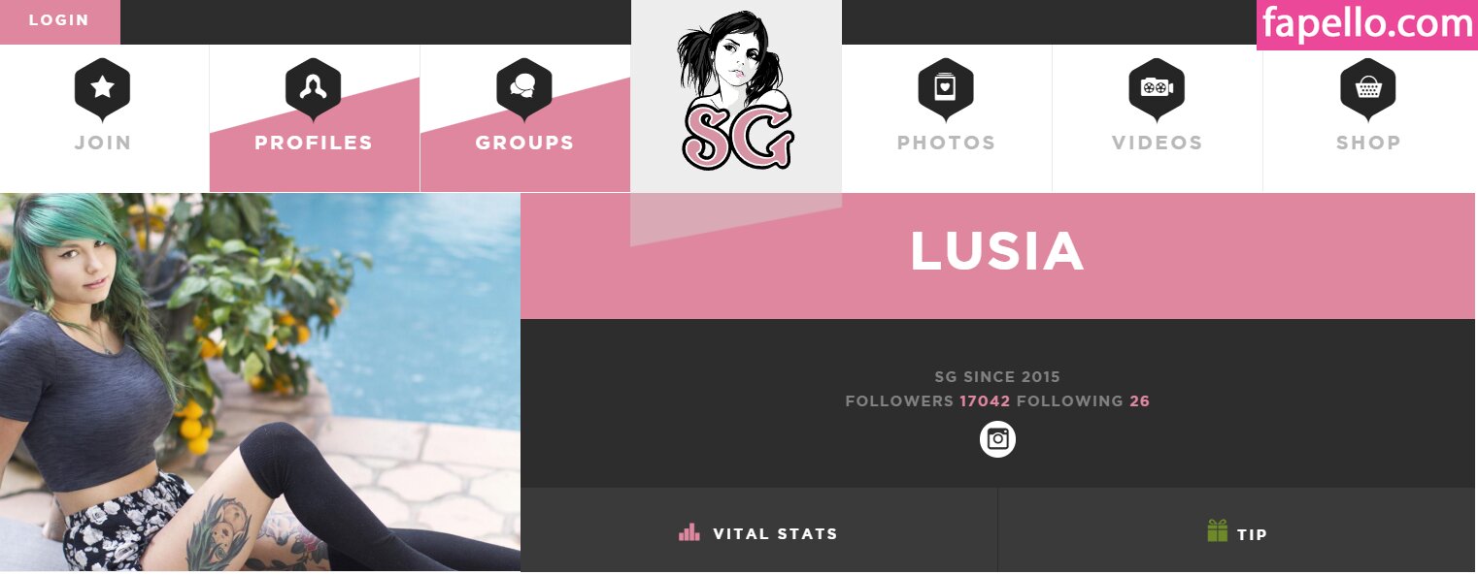Select the Groups chat bubble icon

tap(524, 89)
